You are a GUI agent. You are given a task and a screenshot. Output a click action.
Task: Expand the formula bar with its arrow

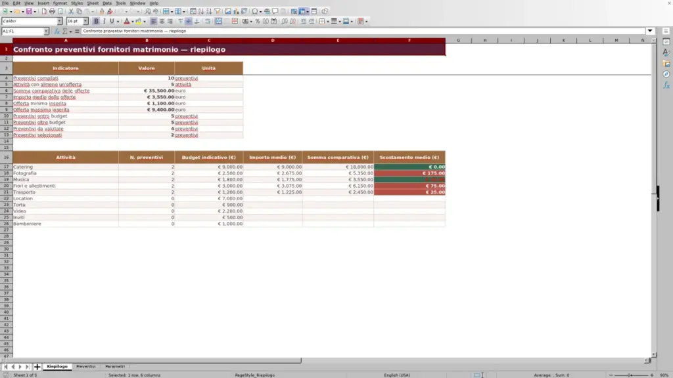click(650, 31)
